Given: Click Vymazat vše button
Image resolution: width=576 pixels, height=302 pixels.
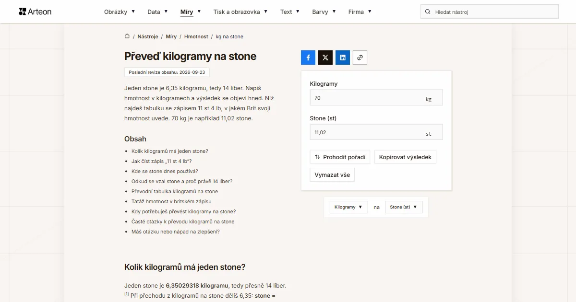Looking at the screenshot, I should [332, 175].
